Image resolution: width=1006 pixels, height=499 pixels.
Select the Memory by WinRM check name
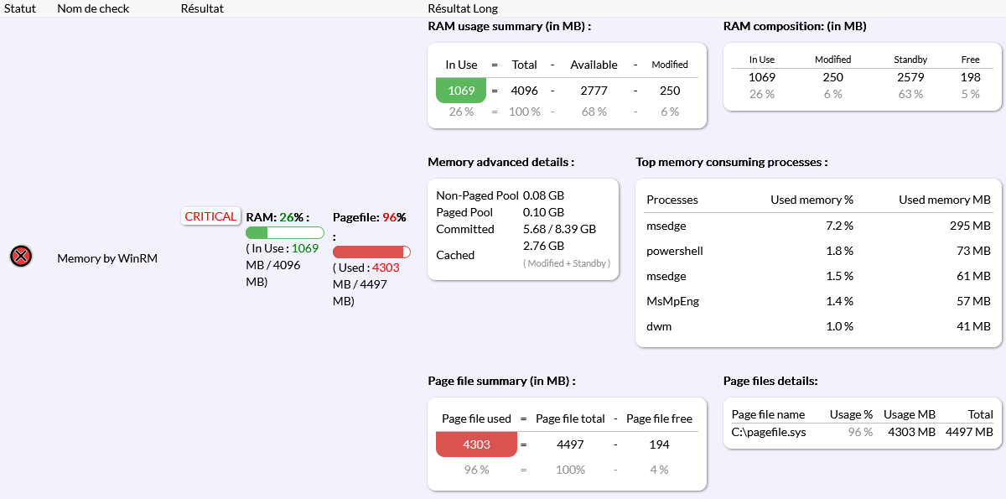[x=107, y=258]
